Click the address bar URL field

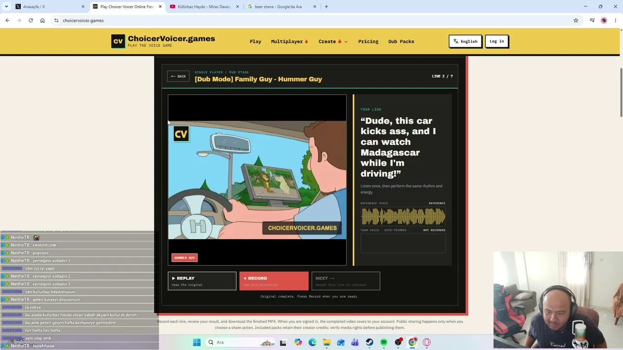[311, 20]
